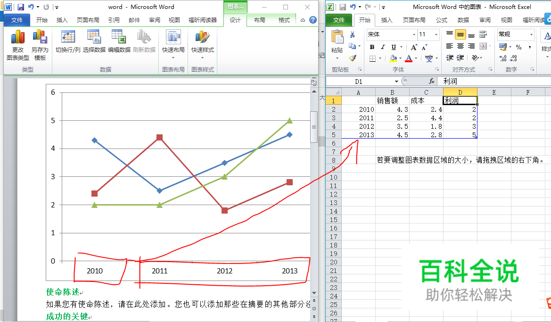Screen dimensions: 551x322
Task: Click the phonetic guide (wén) icon
Action: coord(429,58)
